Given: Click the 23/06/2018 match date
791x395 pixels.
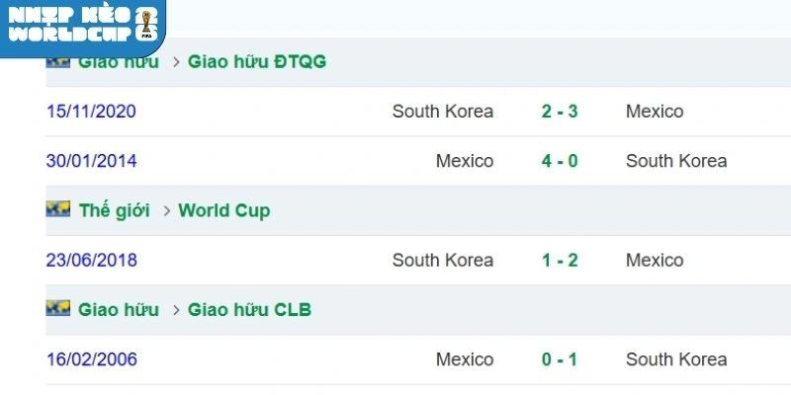Looking at the screenshot, I should coord(91,260).
